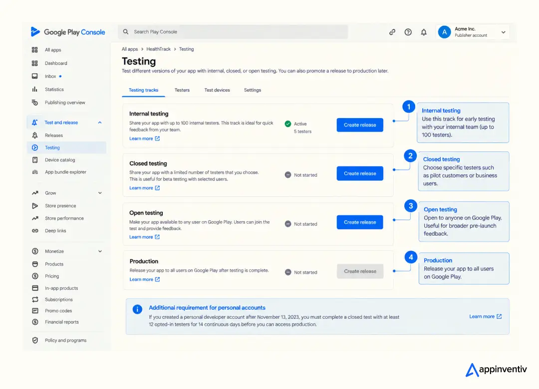
Task: Open the Settings tab
Action: pos(253,90)
